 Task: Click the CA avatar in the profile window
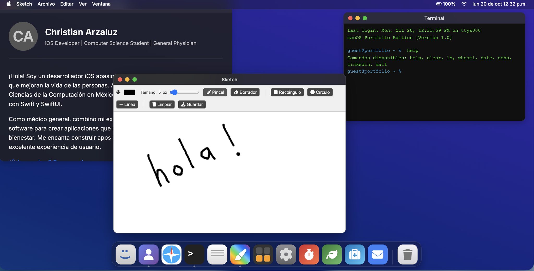click(23, 36)
